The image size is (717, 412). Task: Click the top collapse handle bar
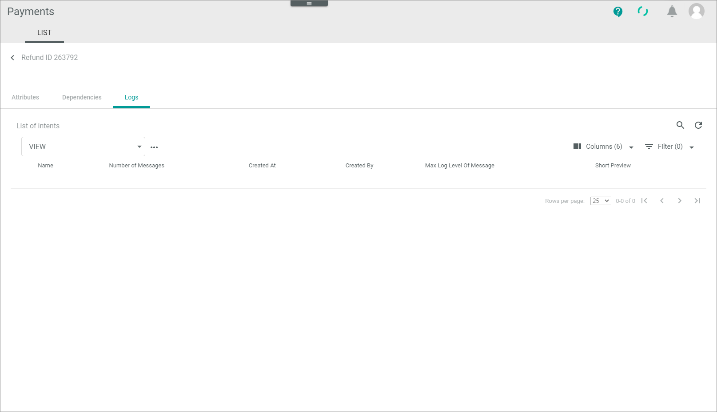[309, 4]
